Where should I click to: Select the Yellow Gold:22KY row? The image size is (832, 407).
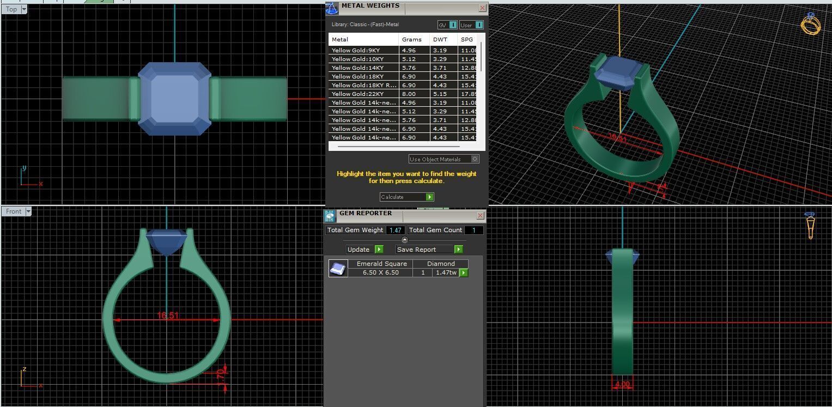point(403,94)
